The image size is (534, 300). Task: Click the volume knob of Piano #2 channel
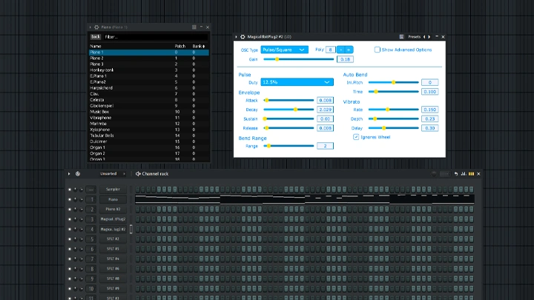[x=81, y=209]
